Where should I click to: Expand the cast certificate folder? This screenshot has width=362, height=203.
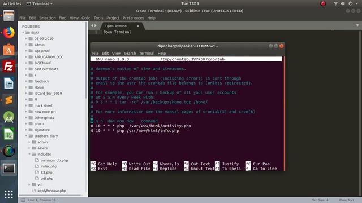coord(26,69)
